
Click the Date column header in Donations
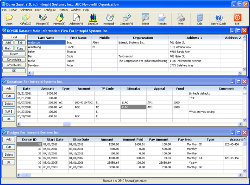click(27, 89)
